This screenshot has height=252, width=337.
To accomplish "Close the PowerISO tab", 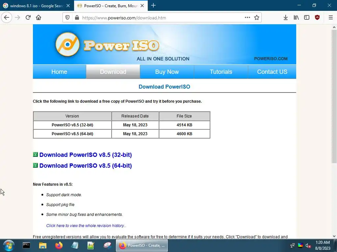I will pos(142,6).
